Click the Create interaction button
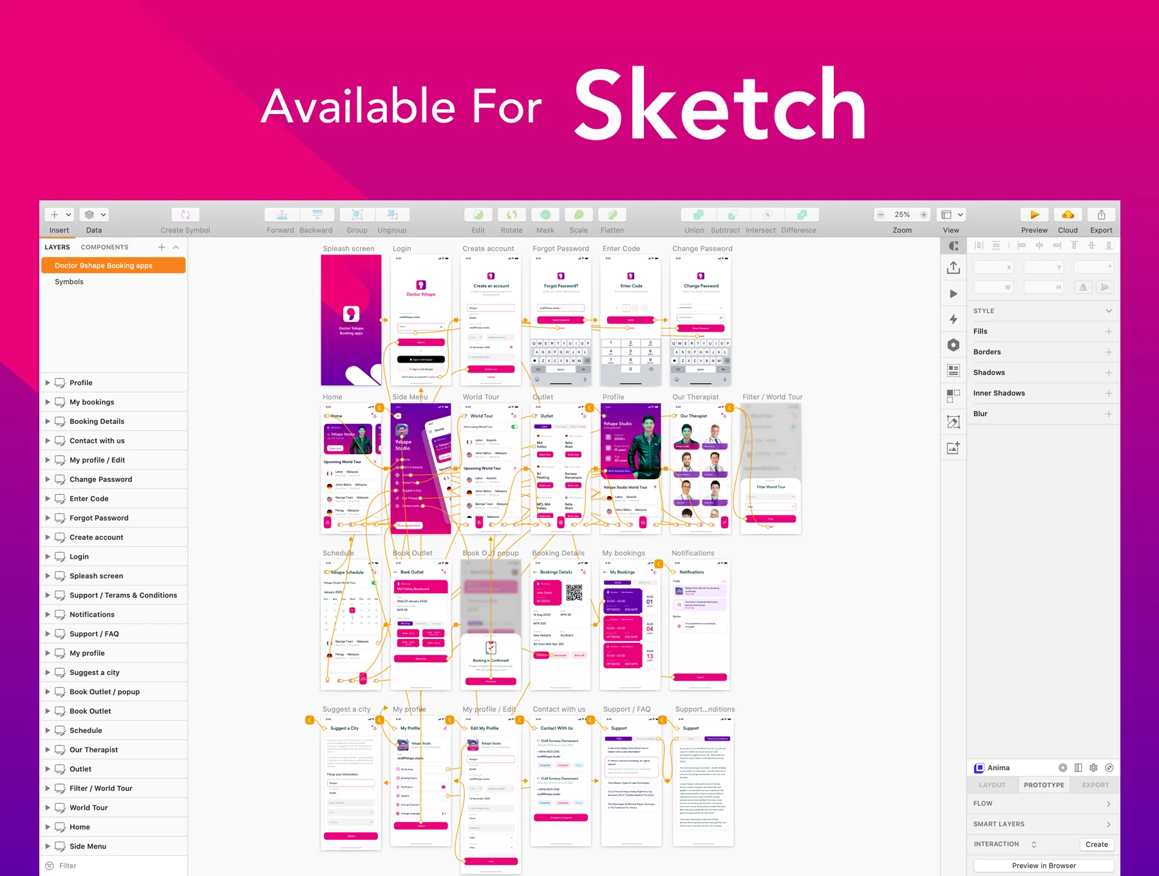 pyautogui.click(x=1097, y=844)
